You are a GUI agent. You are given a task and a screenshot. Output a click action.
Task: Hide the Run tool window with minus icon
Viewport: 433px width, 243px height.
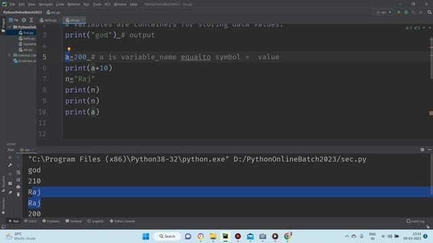[430, 150]
